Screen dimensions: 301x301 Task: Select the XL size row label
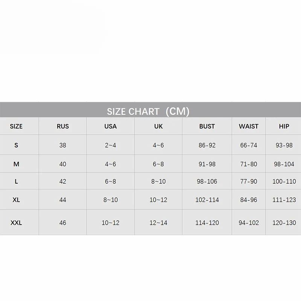(x=16, y=200)
